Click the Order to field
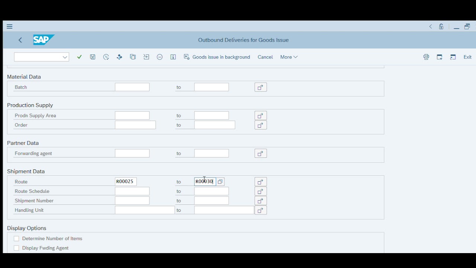The image size is (476, 268). coord(215,125)
